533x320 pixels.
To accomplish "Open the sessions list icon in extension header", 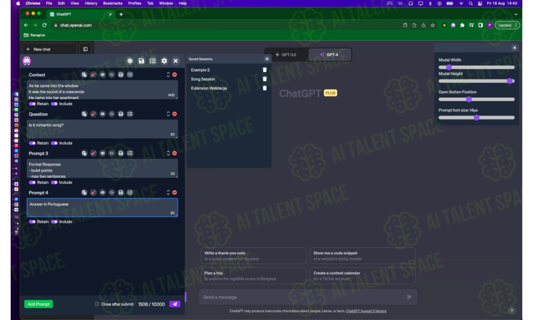I will [x=152, y=61].
